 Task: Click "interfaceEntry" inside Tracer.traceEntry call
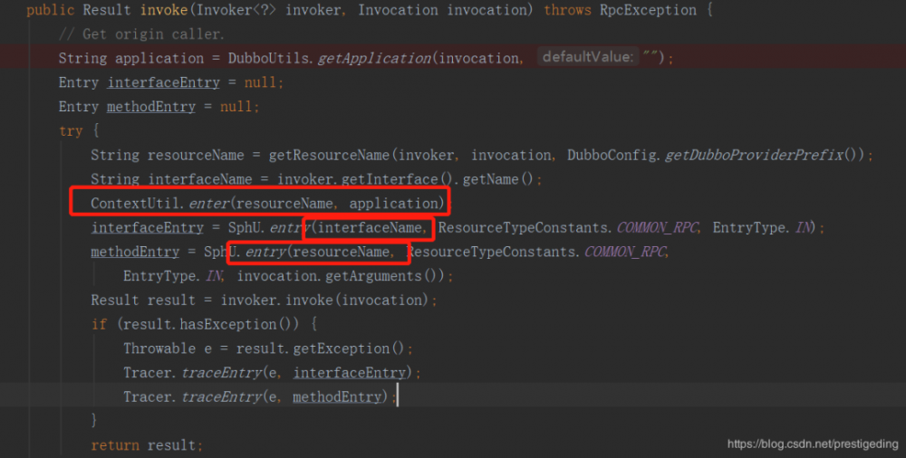click(x=350, y=373)
